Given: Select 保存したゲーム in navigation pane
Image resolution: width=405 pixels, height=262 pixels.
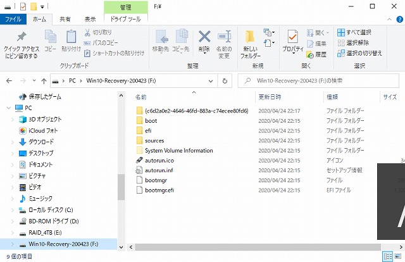Looking at the screenshot, I should click(x=40, y=97).
